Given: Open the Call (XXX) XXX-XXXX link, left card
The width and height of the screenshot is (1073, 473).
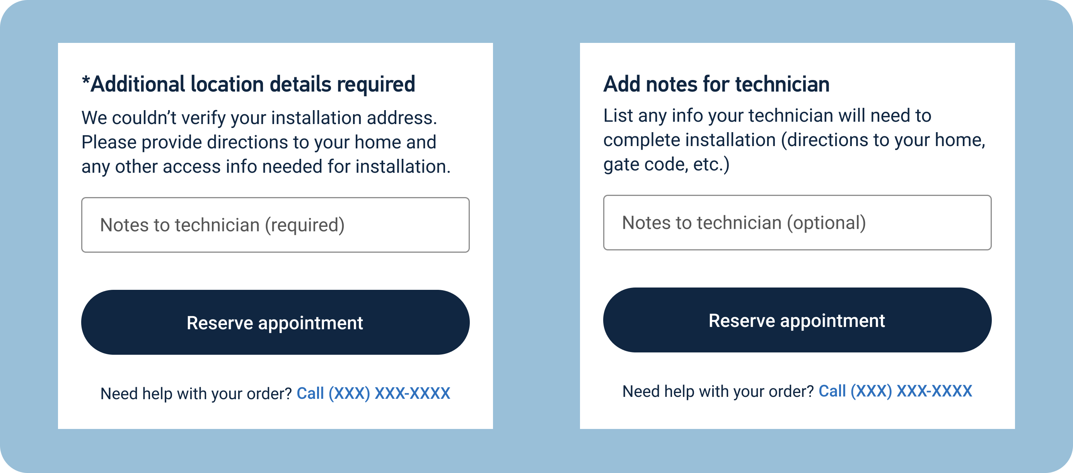Looking at the screenshot, I should coord(374,393).
